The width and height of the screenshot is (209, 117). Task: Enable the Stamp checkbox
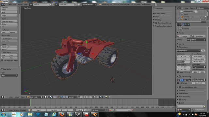(x=180, y=100)
